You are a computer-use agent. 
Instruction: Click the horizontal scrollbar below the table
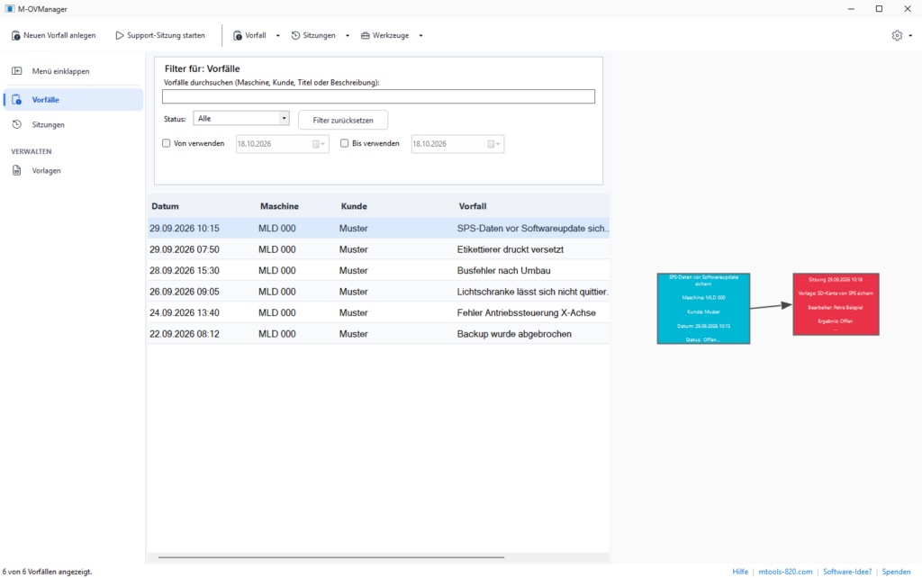(331, 556)
